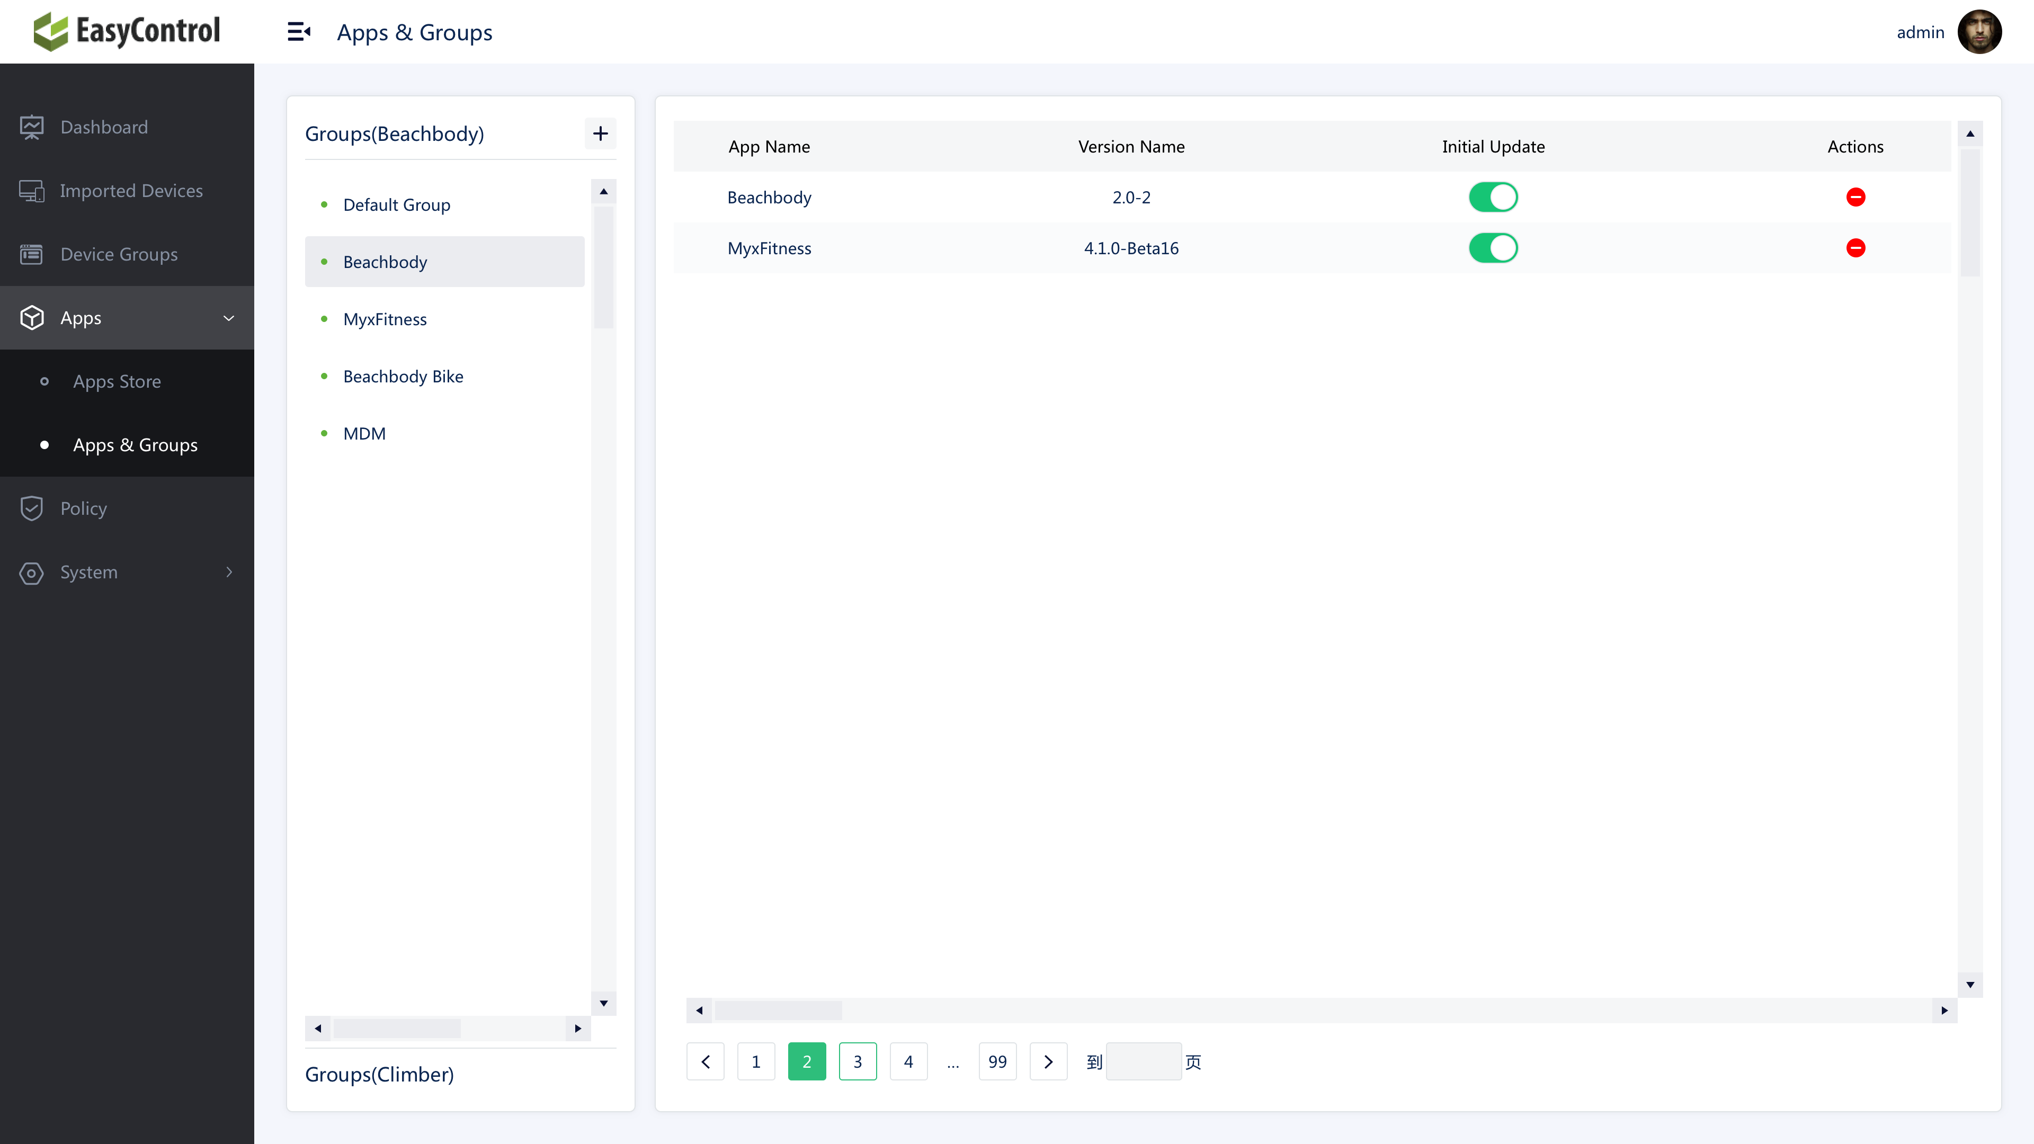This screenshot has width=2034, height=1144.
Task: Select MyxFitness in the groups list
Action: [x=385, y=318]
